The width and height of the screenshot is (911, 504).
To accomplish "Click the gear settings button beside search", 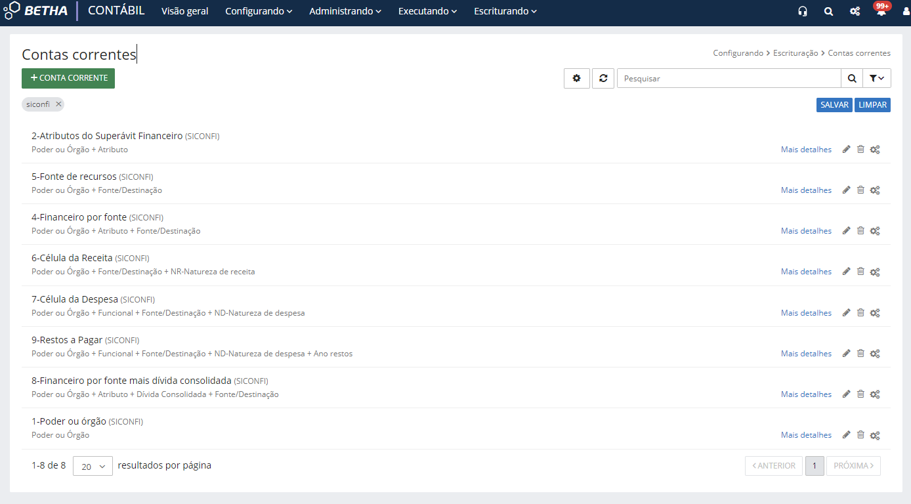I will coord(577,78).
